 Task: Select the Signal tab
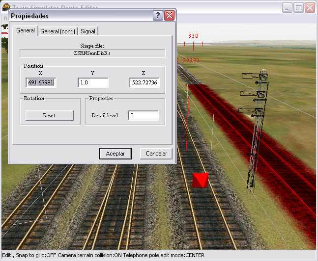coord(88,31)
